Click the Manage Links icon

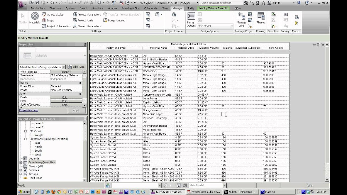pyautogui.click(x=241, y=19)
